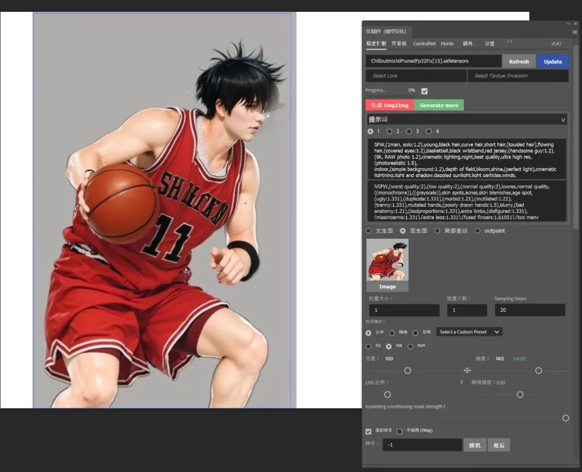
Task: Toggle the checkbox next to Progress 0%
Action: click(x=424, y=91)
